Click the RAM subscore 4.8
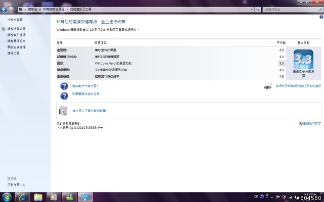This screenshot has width=324, height=202. (x=281, y=57)
